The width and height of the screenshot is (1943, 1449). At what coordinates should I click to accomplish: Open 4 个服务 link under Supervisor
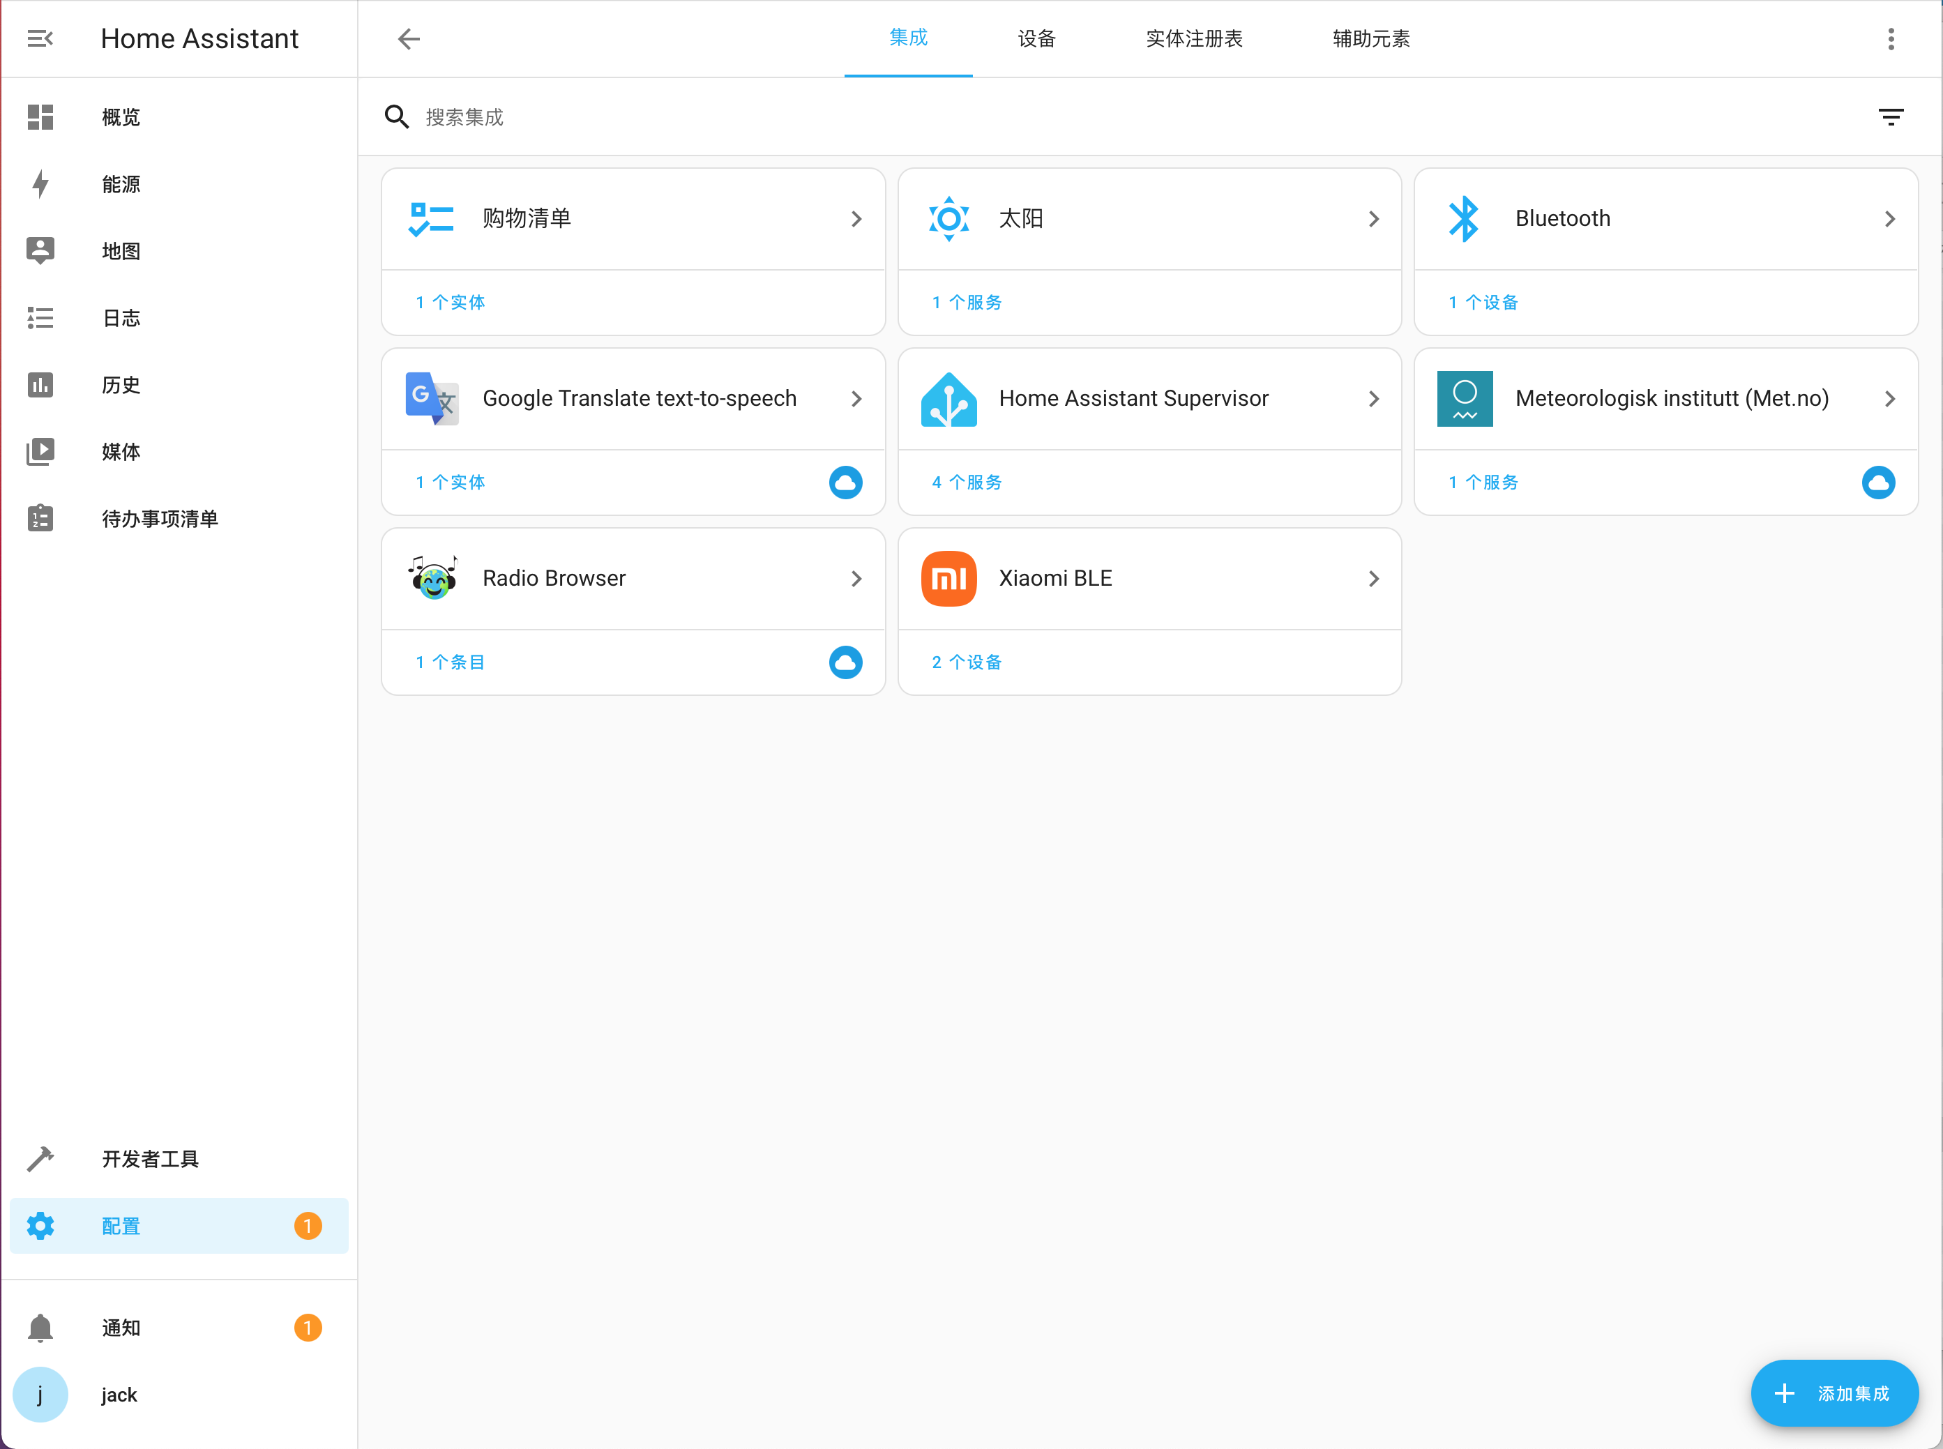coord(966,483)
